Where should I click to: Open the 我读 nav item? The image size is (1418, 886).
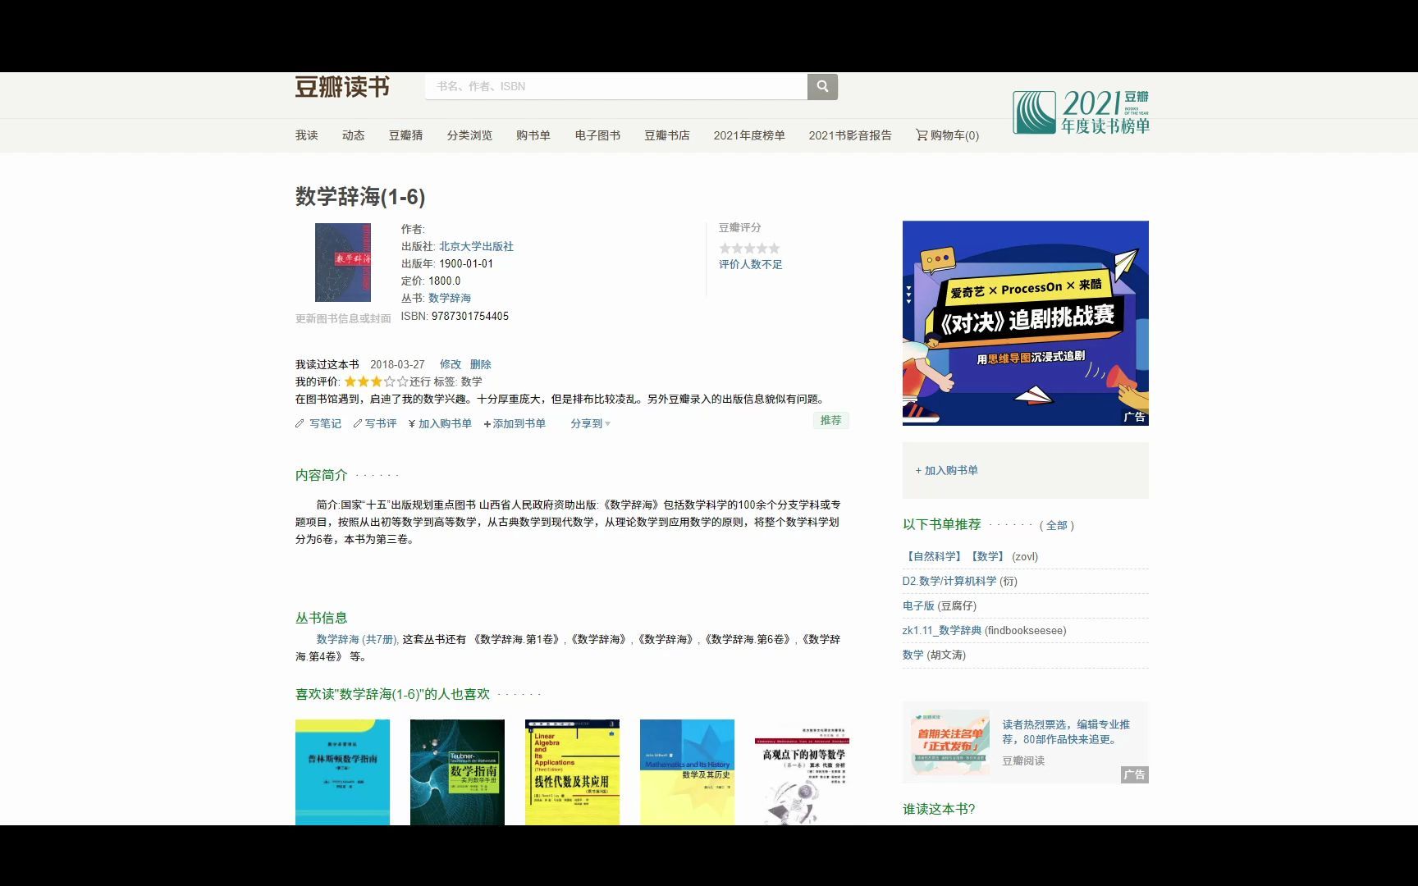click(x=307, y=135)
